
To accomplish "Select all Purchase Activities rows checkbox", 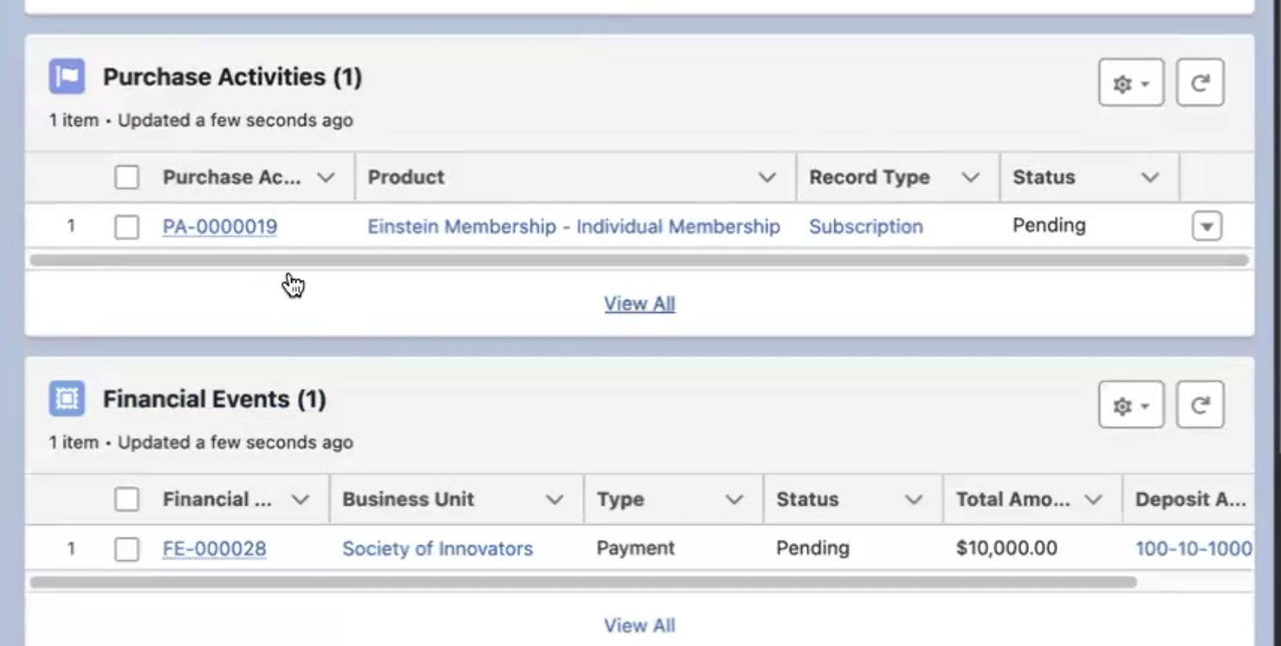I will (127, 178).
